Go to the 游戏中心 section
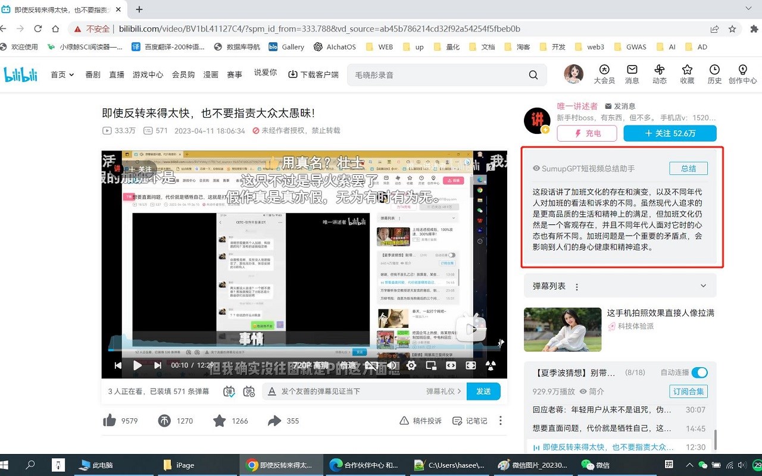Viewport: 762px width, 476px height. 148,75
